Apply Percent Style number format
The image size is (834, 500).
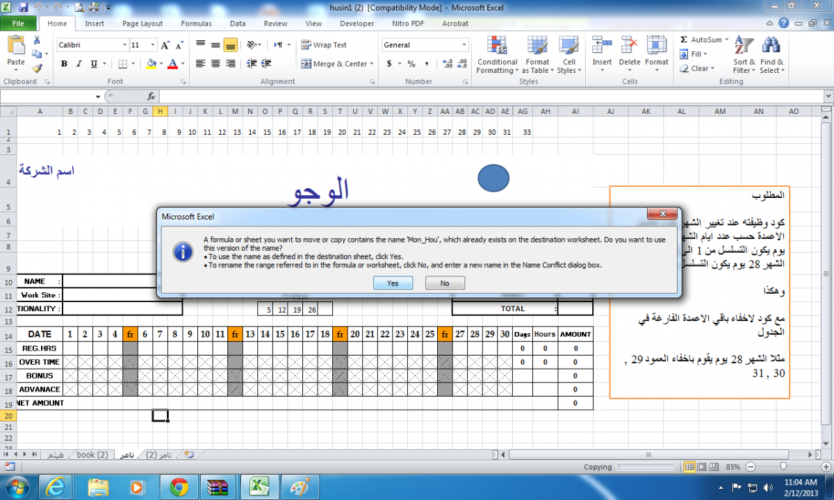coord(411,64)
